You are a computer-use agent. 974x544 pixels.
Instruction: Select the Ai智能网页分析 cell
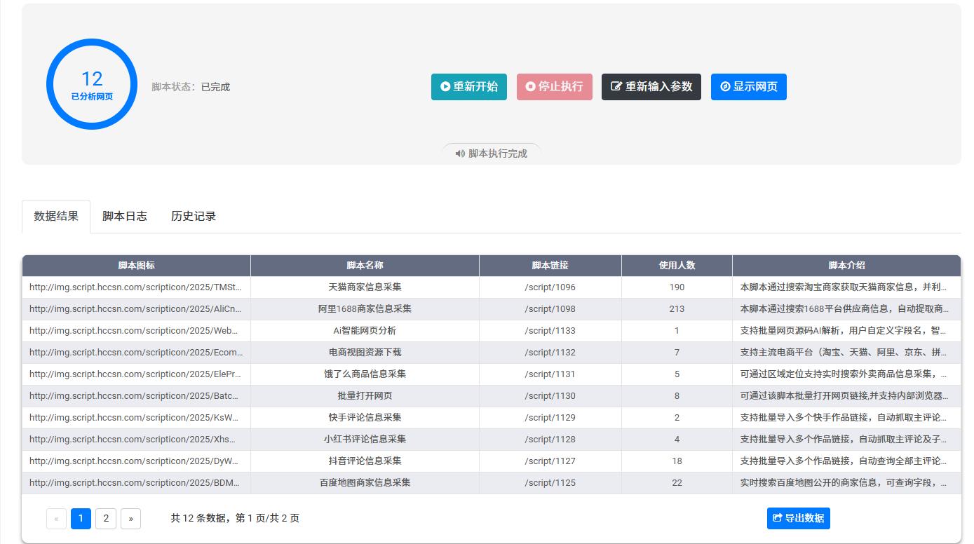(x=365, y=331)
